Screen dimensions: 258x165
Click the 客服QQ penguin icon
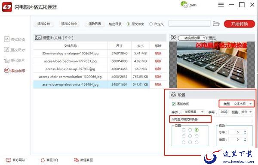pyautogui.click(x=43, y=160)
